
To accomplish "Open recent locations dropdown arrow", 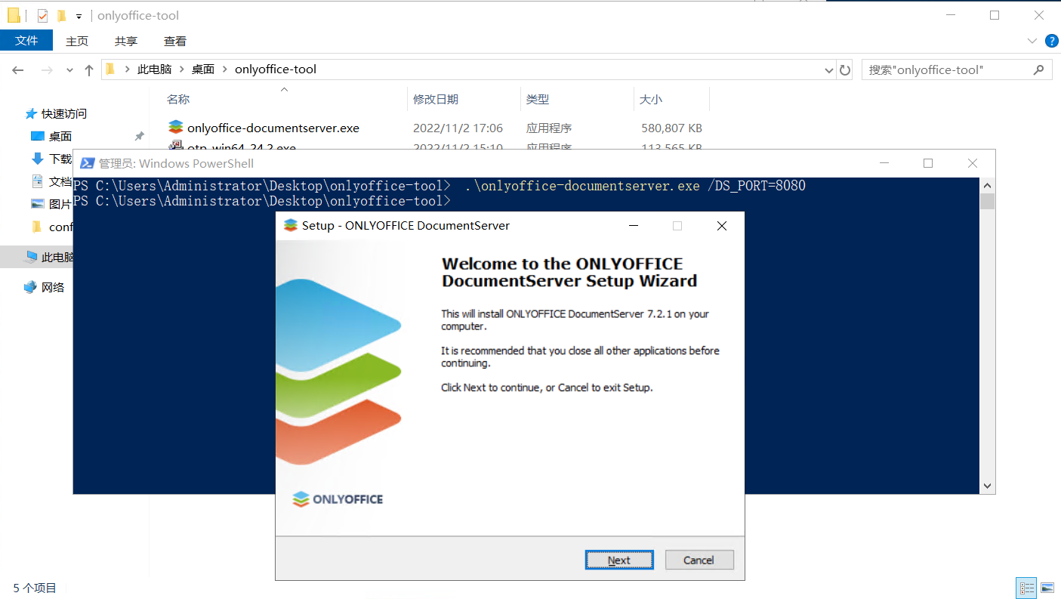I will coord(69,69).
